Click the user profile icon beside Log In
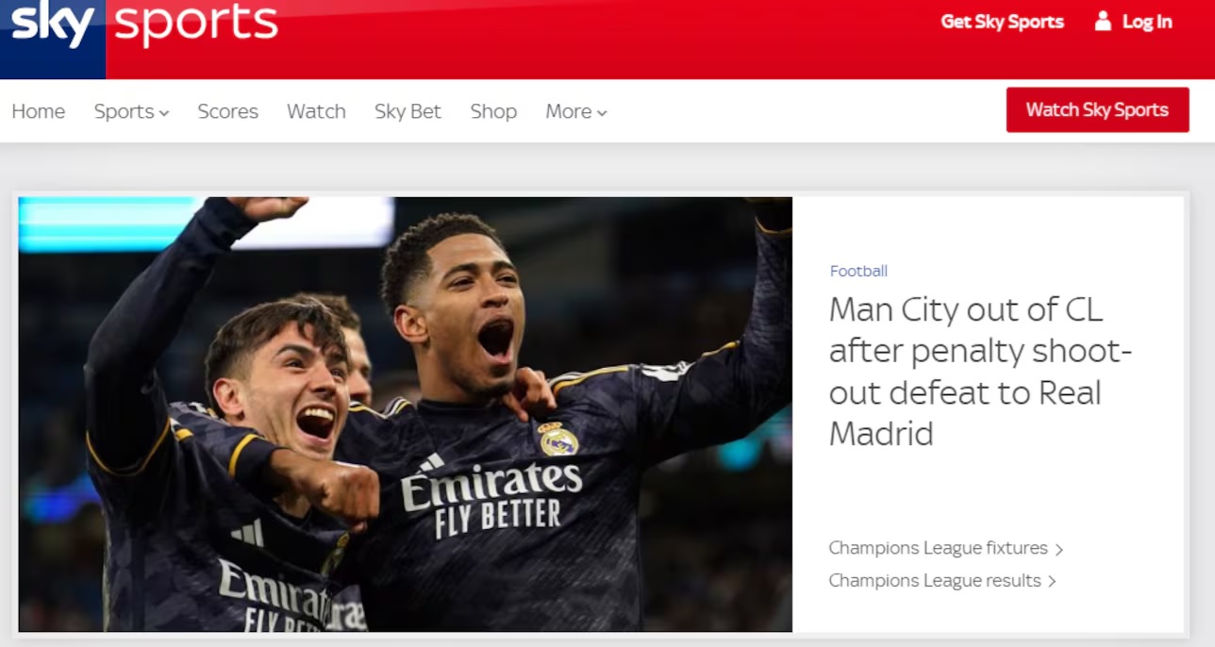Screen dimensions: 1215x647 click(1103, 21)
